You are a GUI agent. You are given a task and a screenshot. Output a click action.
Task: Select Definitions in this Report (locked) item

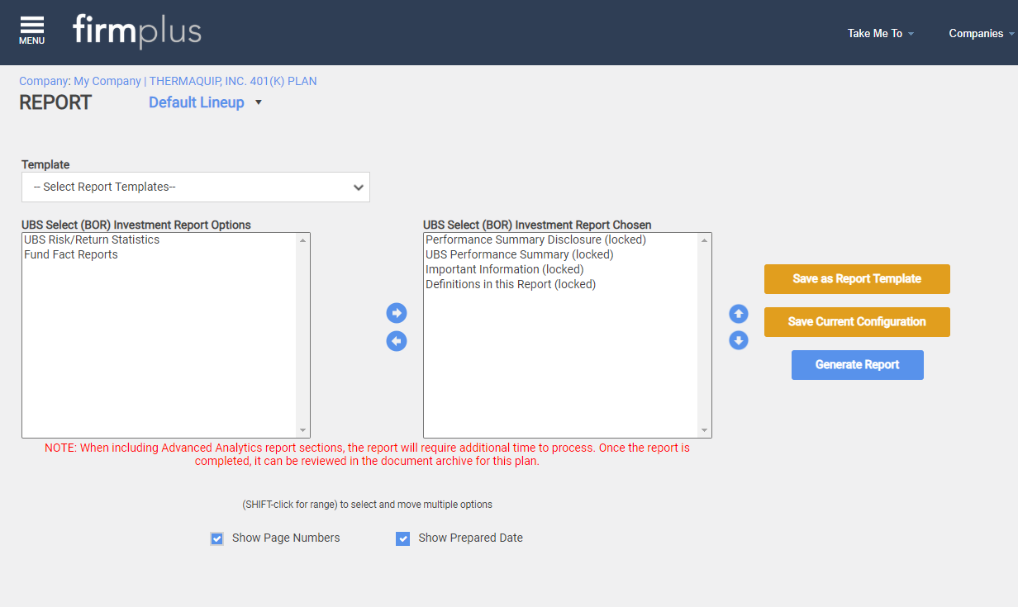(560, 285)
